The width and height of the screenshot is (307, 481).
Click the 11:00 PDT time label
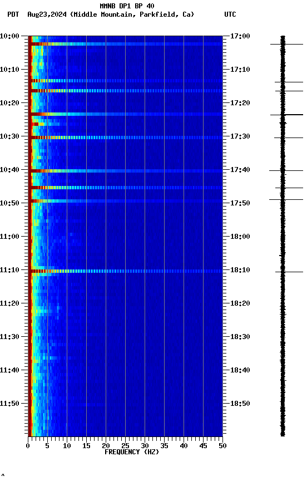(x=9, y=237)
